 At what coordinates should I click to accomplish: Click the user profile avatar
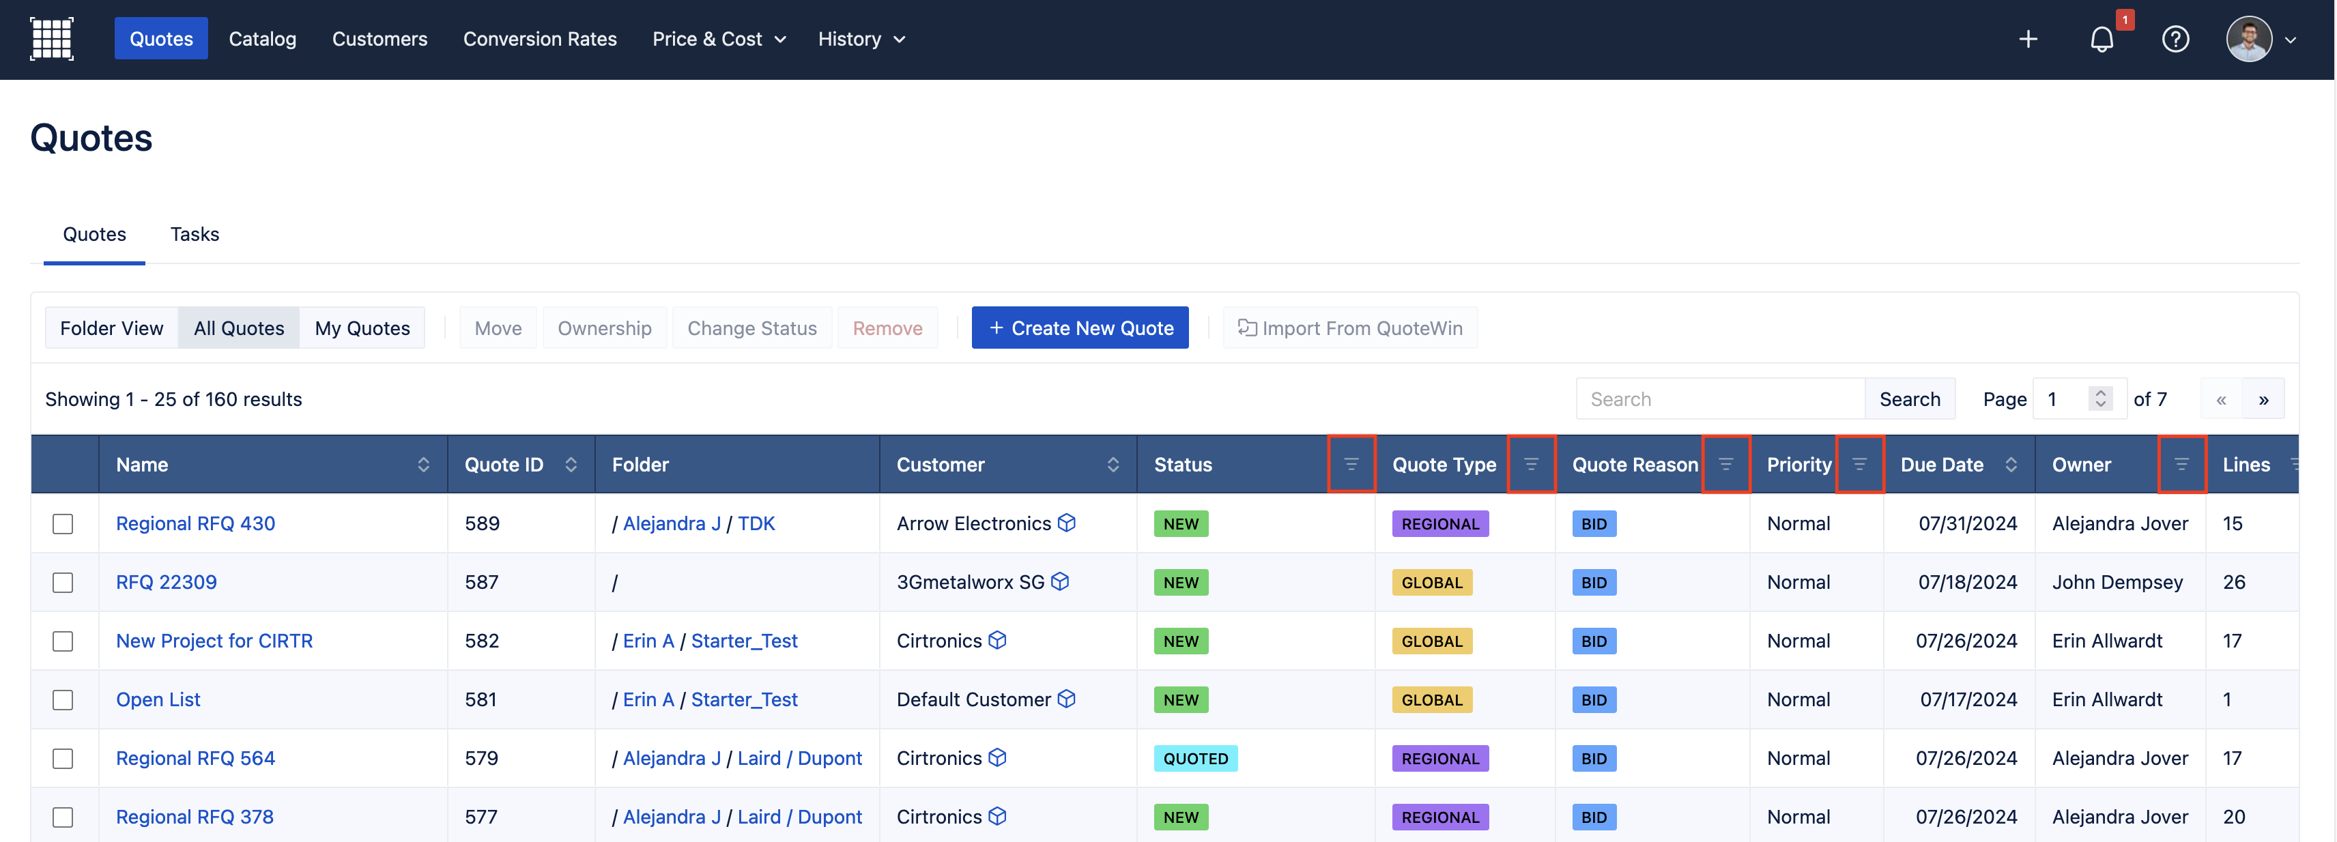pyautogui.click(x=2249, y=39)
